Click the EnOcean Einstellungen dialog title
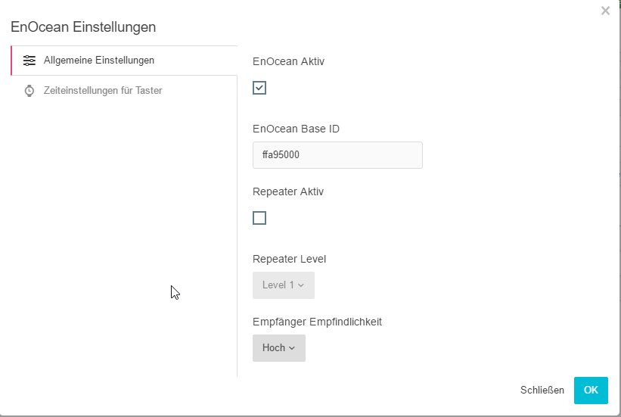The height and width of the screenshot is (417, 621). tap(83, 27)
